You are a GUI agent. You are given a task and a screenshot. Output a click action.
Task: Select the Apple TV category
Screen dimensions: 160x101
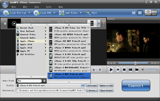coord(31,51)
